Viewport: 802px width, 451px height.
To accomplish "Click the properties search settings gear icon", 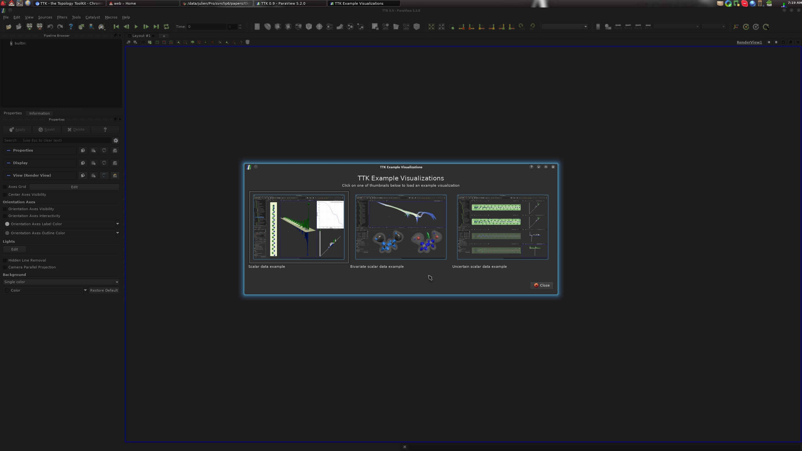I will 116,141.
